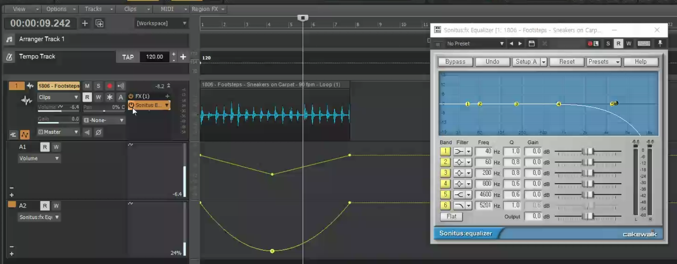Toggle the FX (1) rack power button

pyautogui.click(x=131, y=97)
